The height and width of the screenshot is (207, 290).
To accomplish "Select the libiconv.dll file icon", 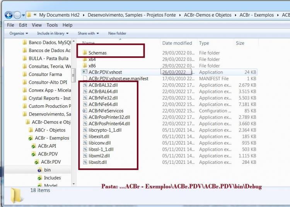I will coord(85,143).
